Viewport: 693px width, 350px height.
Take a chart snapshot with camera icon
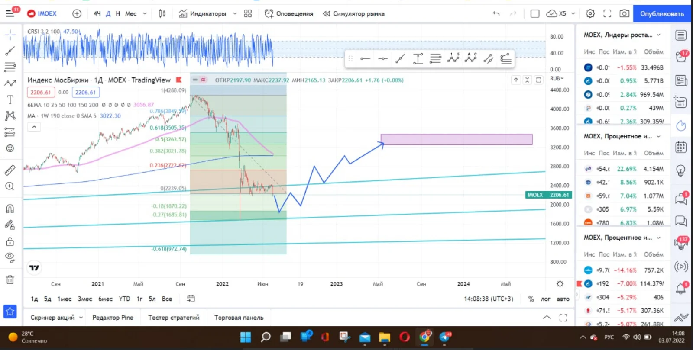tap(624, 13)
